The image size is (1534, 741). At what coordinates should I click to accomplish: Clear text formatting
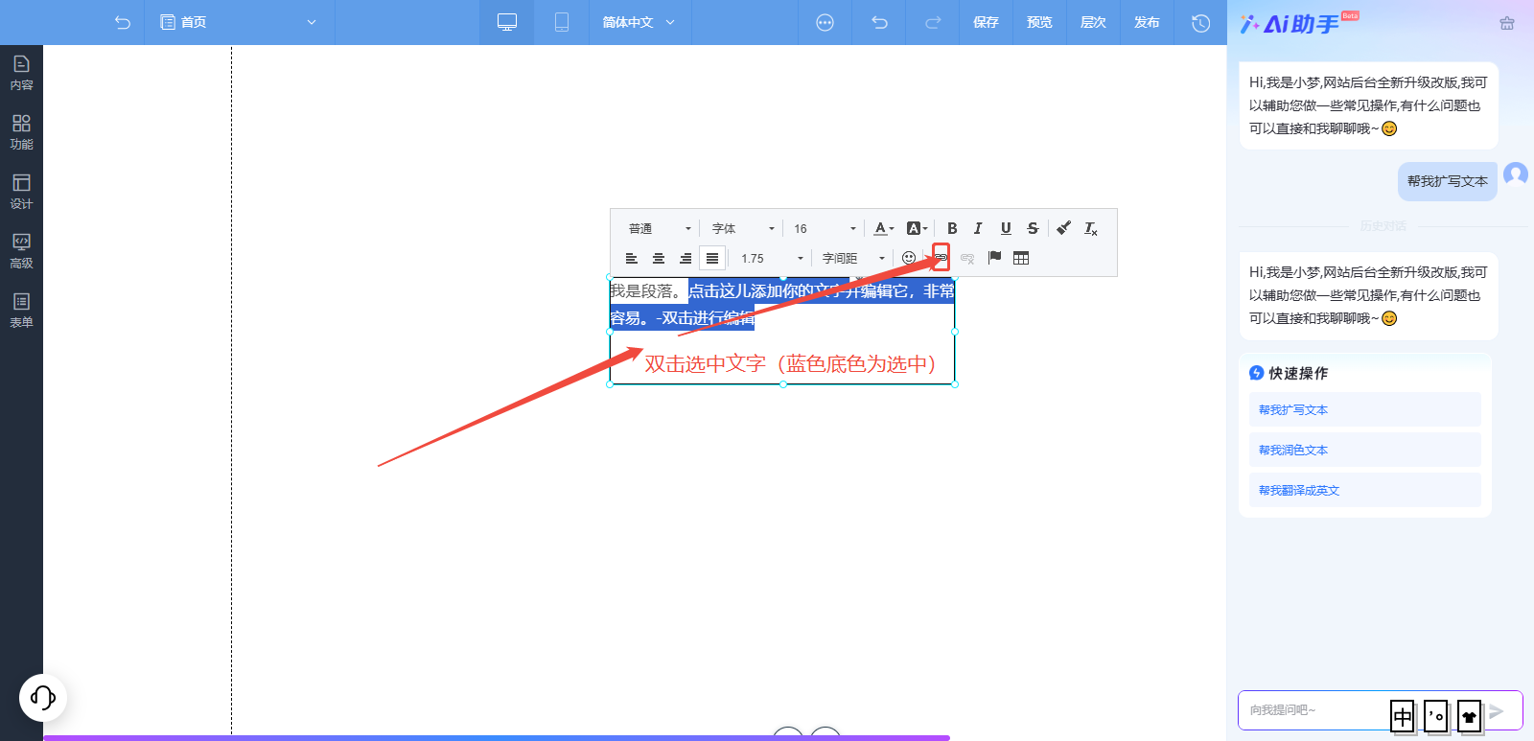[x=1091, y=228]
